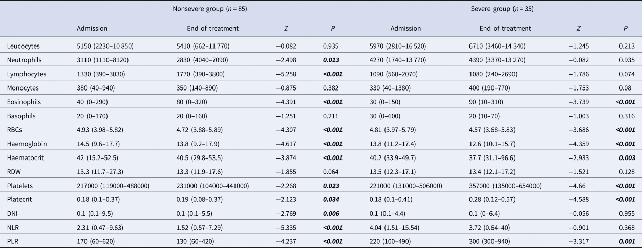642x248 pixels.
Task: Select the Leucocytes row label
Action: tap(23, 47)
